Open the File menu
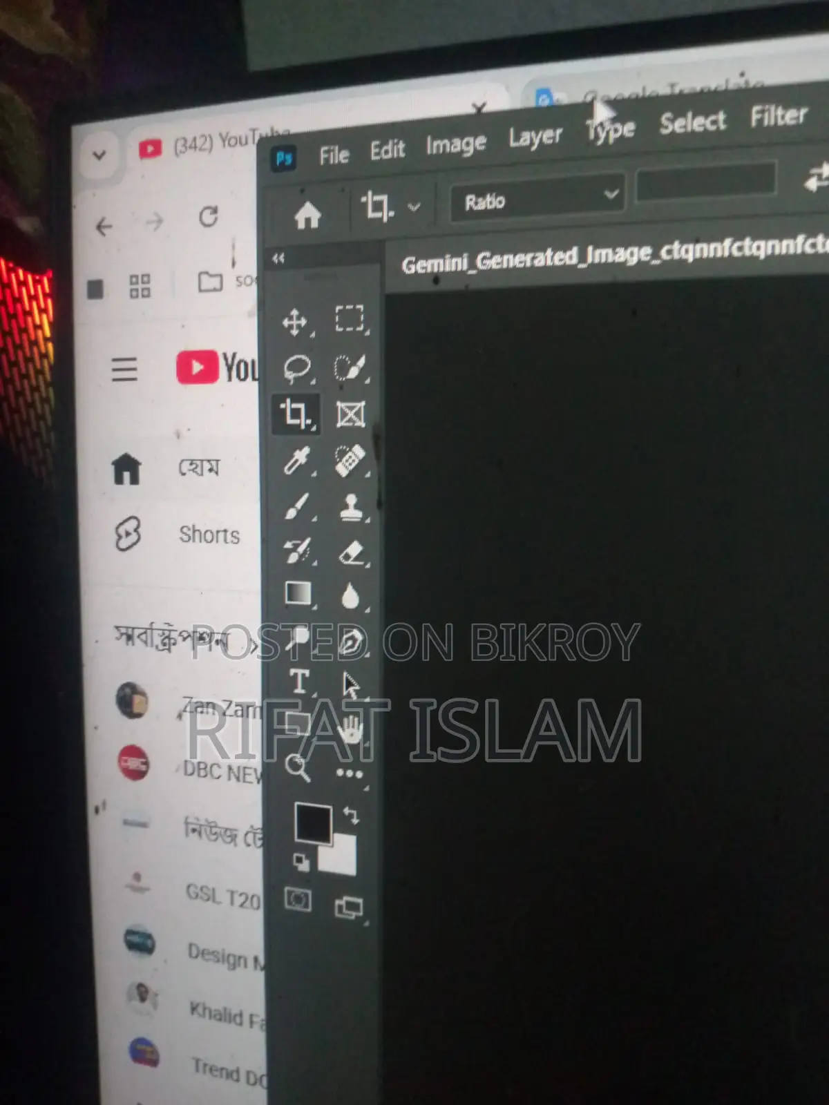Image resolution: width=829 pixels, height=1105 pixels. pyautogui.click(x=334, y=155)
